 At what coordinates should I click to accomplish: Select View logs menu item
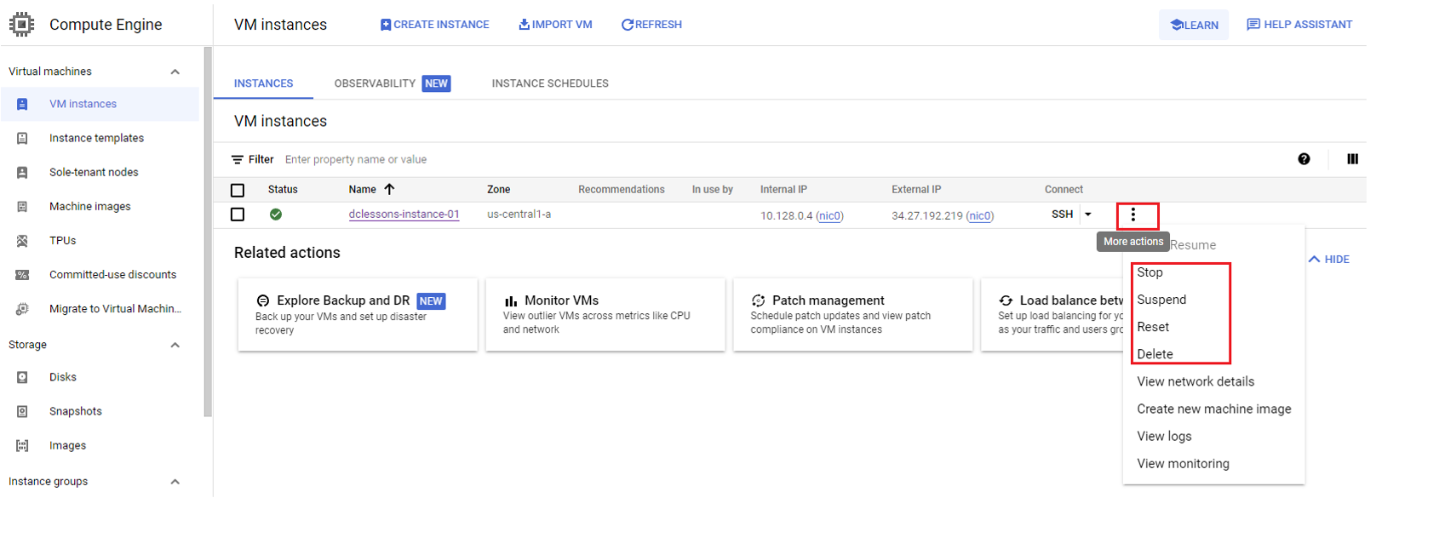(x=1164, y=436)
